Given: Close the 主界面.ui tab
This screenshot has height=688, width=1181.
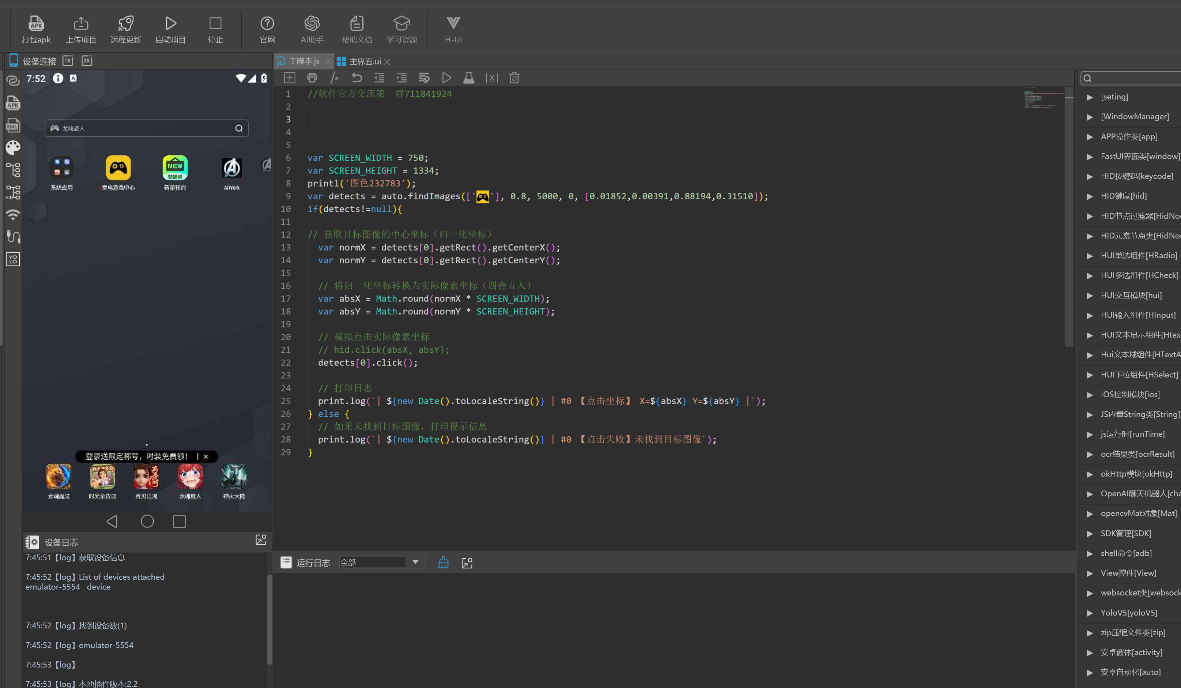Looking at the screenshot, I should pos(387,62).
